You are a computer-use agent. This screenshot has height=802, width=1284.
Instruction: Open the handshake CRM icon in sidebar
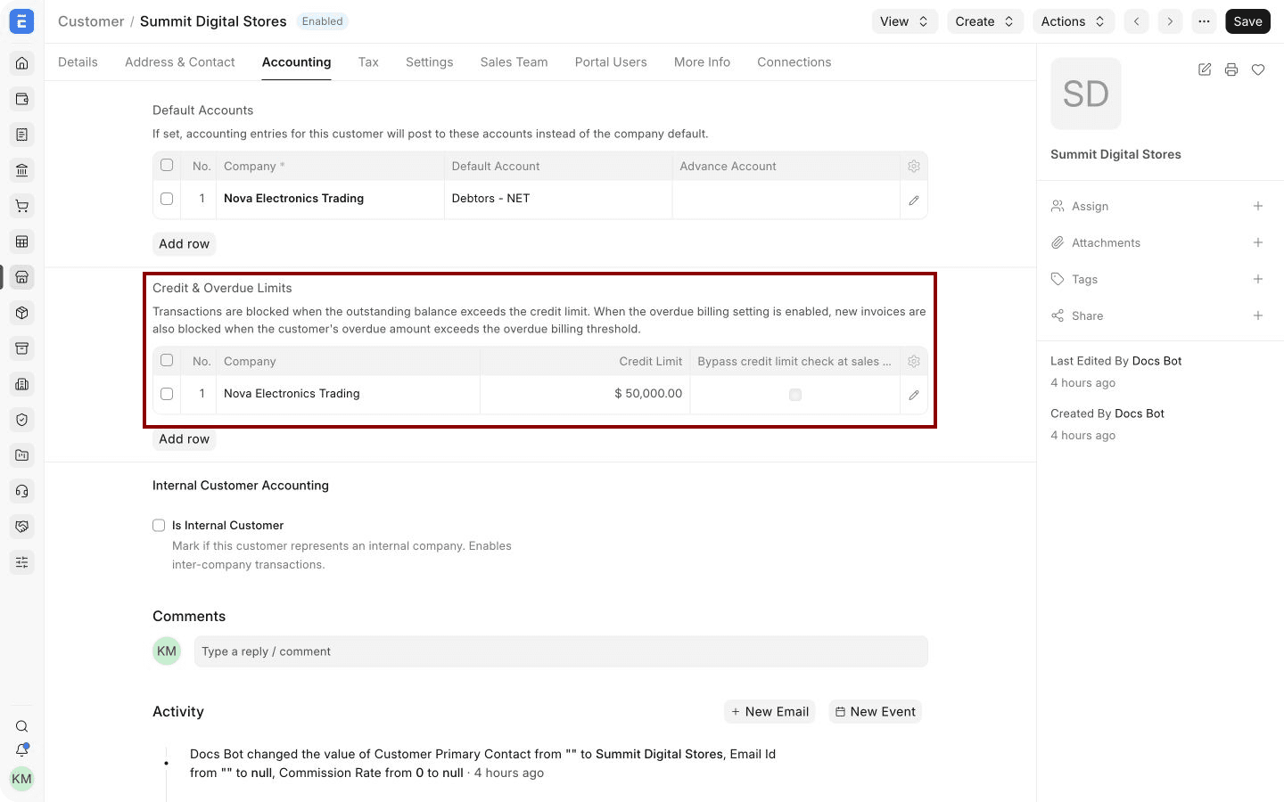22,527
